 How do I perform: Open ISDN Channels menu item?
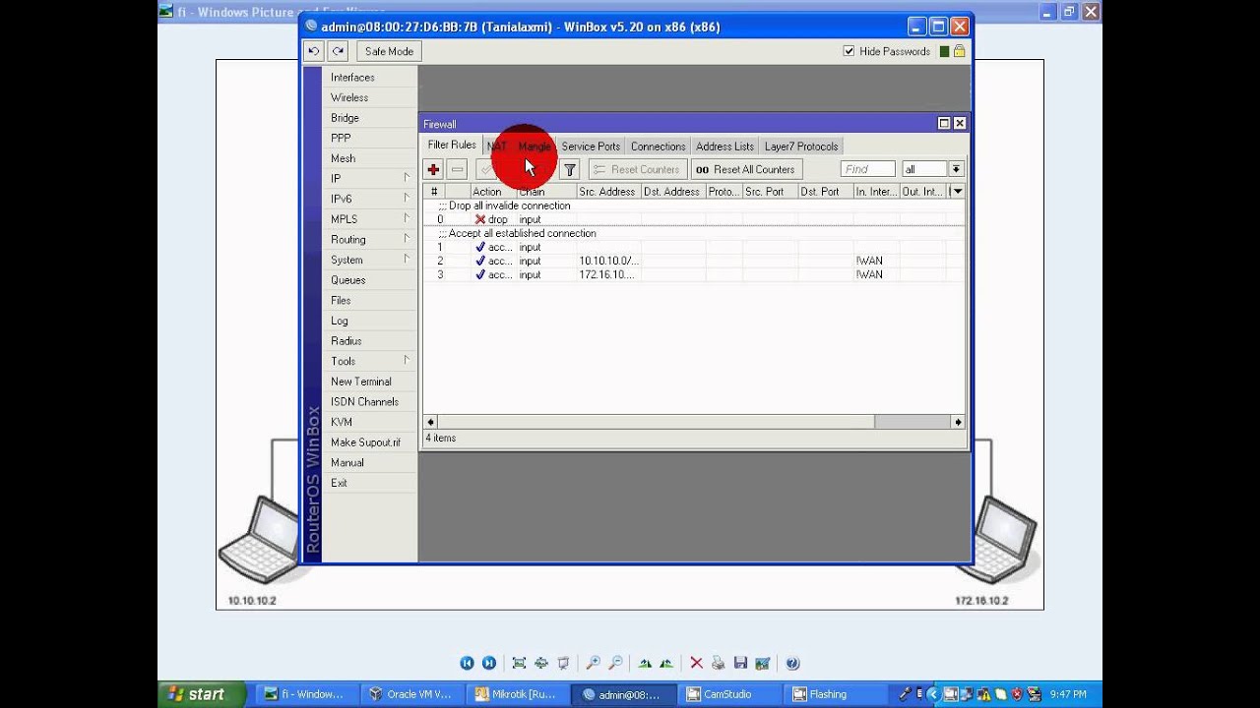tap(369, 401)
